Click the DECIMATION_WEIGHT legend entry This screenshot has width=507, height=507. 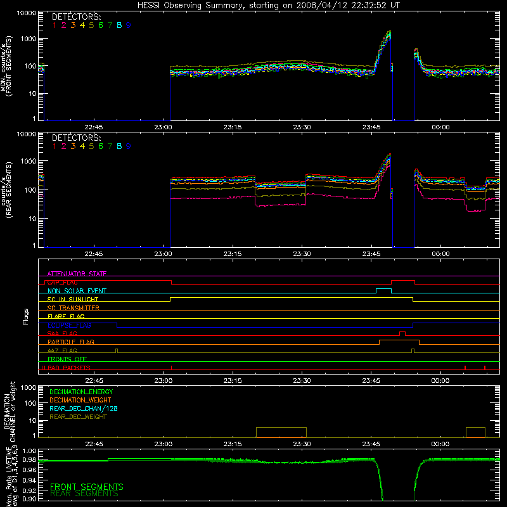click(80, 401)
